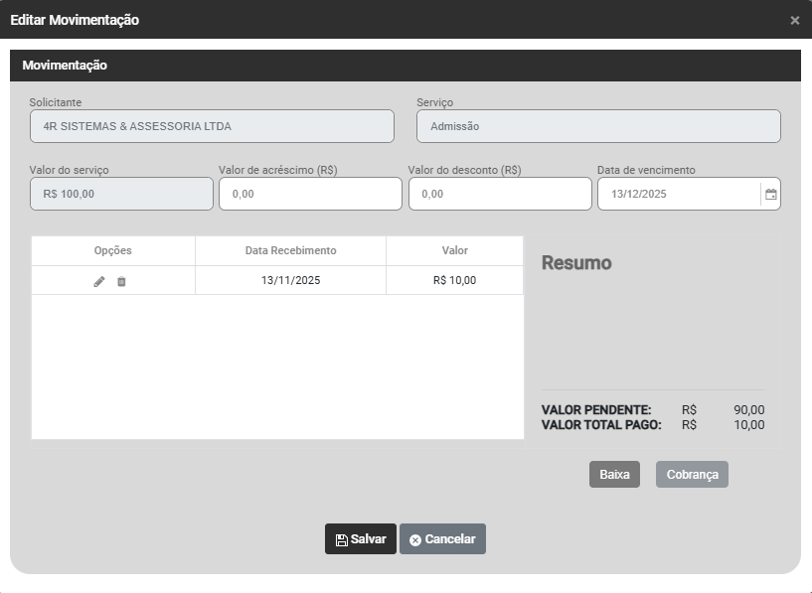Click the Opções column header
Screen dimensions: 812x593
tap(113, 250)
